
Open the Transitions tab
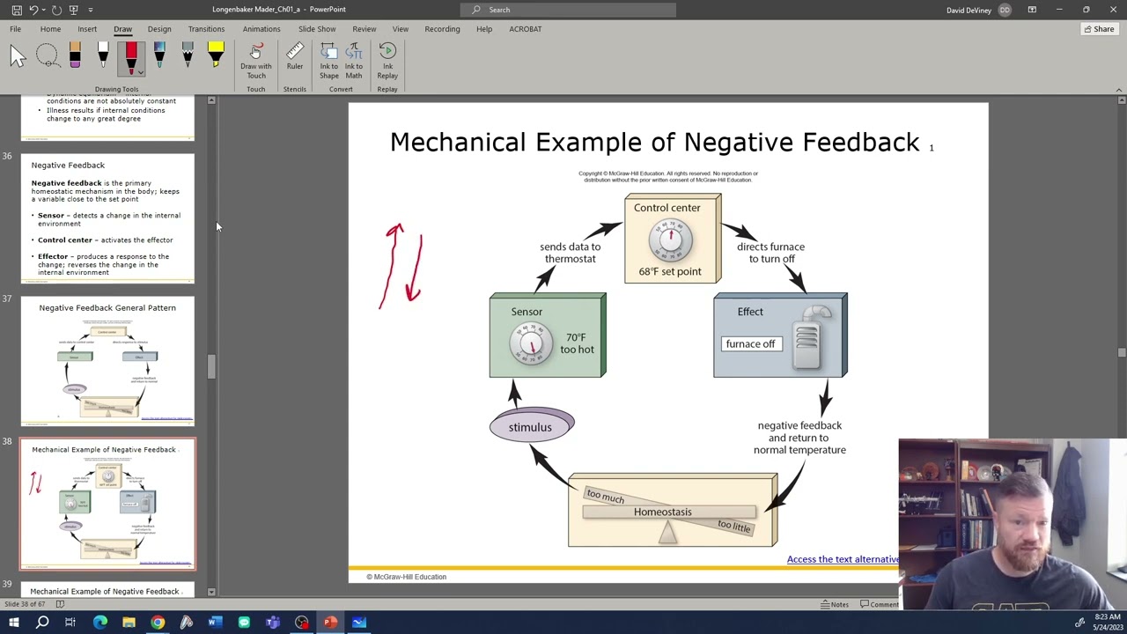[x=206, y=29]
